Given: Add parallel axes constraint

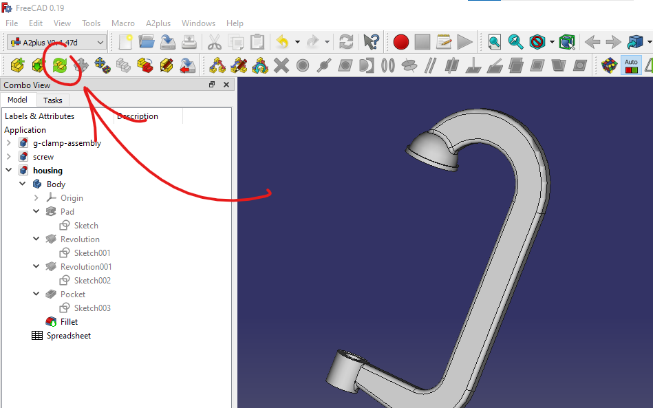Looking at the screenshot, I should click(430, 65).
